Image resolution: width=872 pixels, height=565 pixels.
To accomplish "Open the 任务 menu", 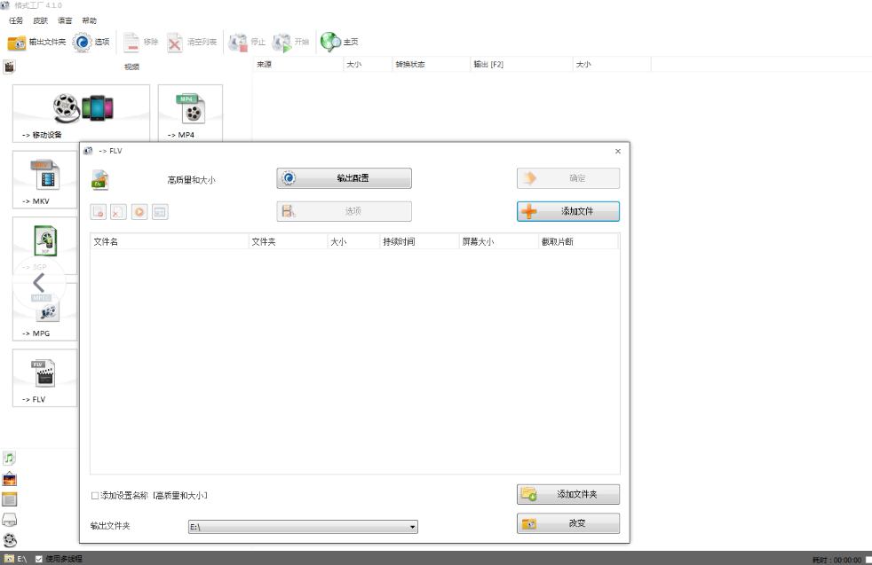I will click(16, 20).
